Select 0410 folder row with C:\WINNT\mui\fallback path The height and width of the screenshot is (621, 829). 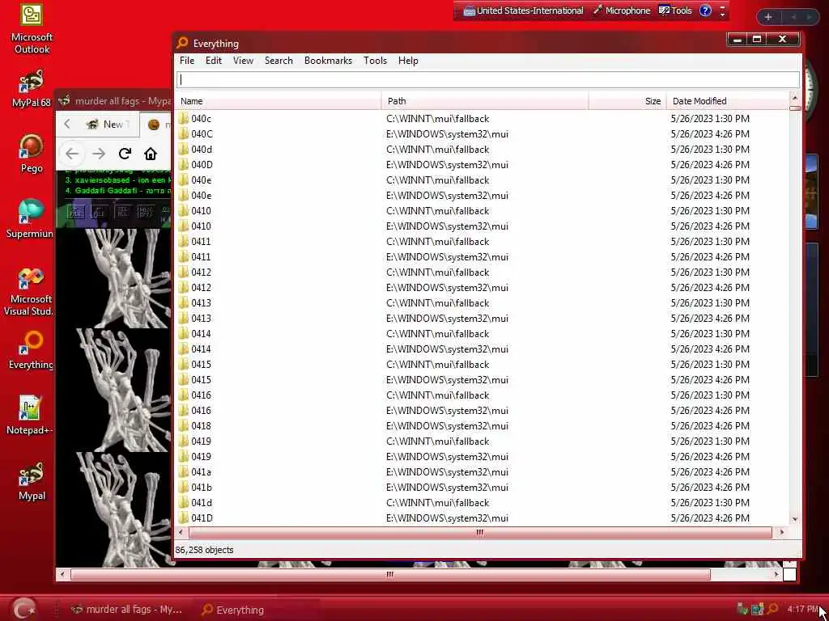tap(483, 211)
